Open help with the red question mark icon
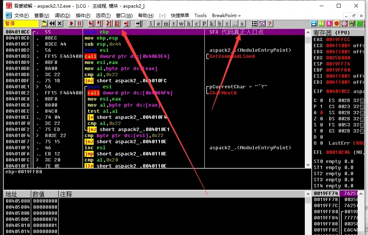Screen dimensions: 368x235 click(270, 24)
